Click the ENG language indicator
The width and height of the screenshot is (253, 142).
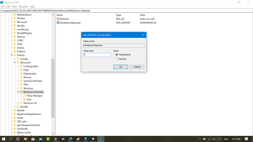pyautogui.click(x=226, y=139)
